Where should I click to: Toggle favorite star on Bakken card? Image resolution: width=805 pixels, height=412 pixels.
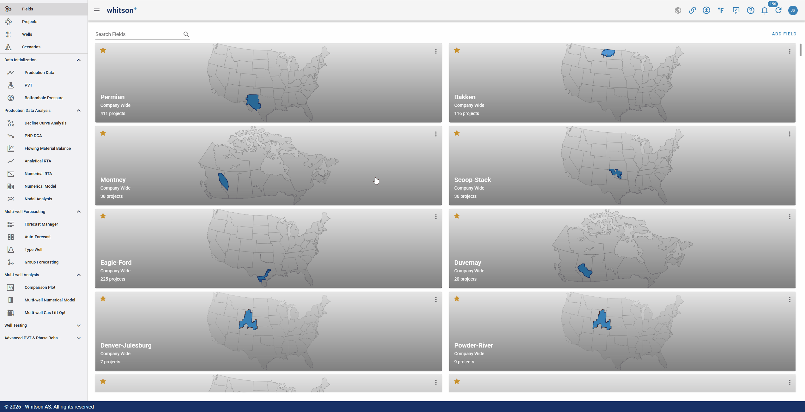(457, 50)
